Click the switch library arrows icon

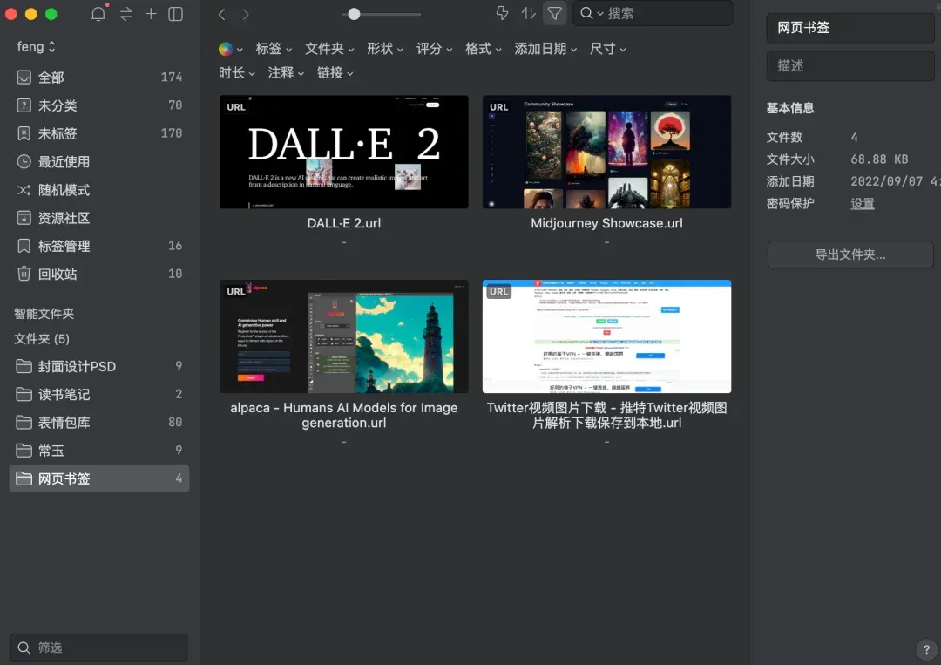[x=126, y=14]
